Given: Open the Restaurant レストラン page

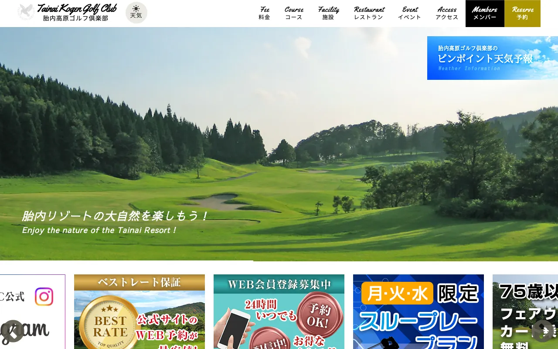Looking at the screenshot, I should tap(369, 14).
